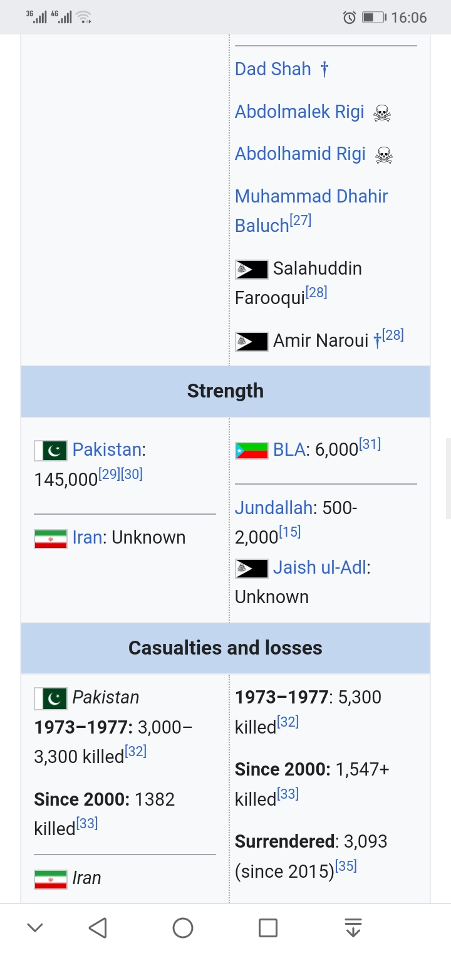Open the Dad Shah link
Viewport: 451px width, 953px height.
tap(273, 69)
